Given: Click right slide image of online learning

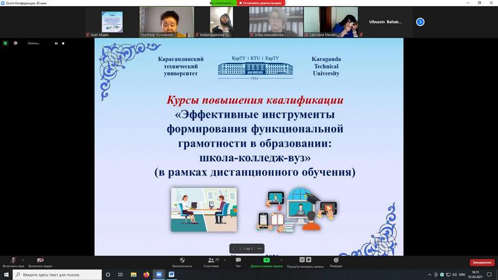Looking at the screenshot, I should coord(297,209).
